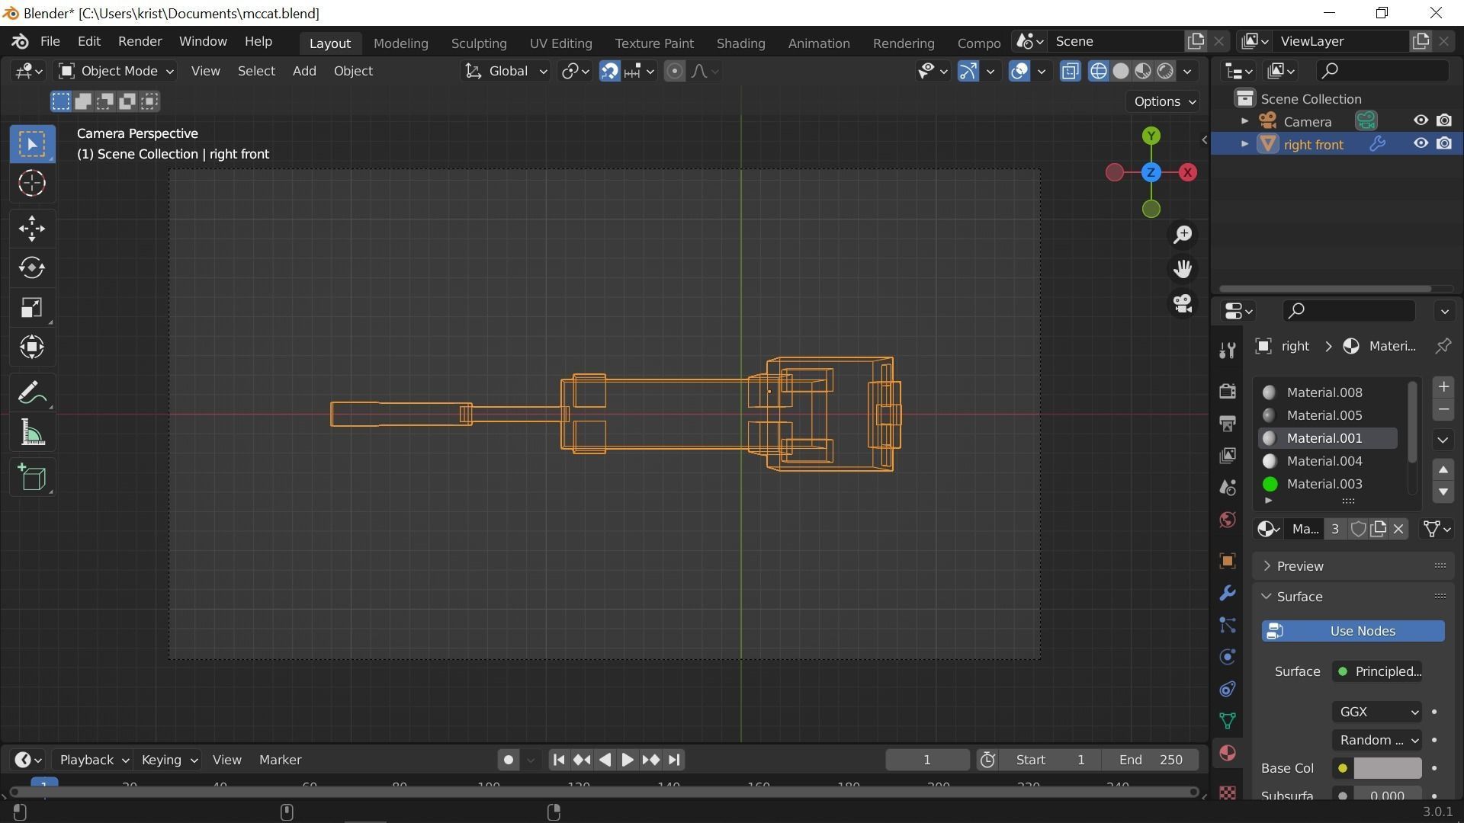Switch to the Sculpting workspace tab

[x=478, y=43]
